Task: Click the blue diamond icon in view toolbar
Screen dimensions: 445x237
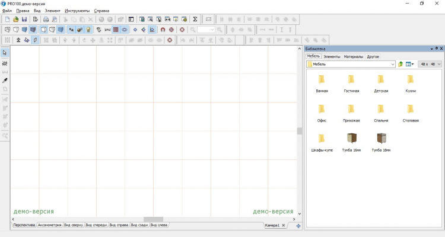Action: click(x=135, y=30)
